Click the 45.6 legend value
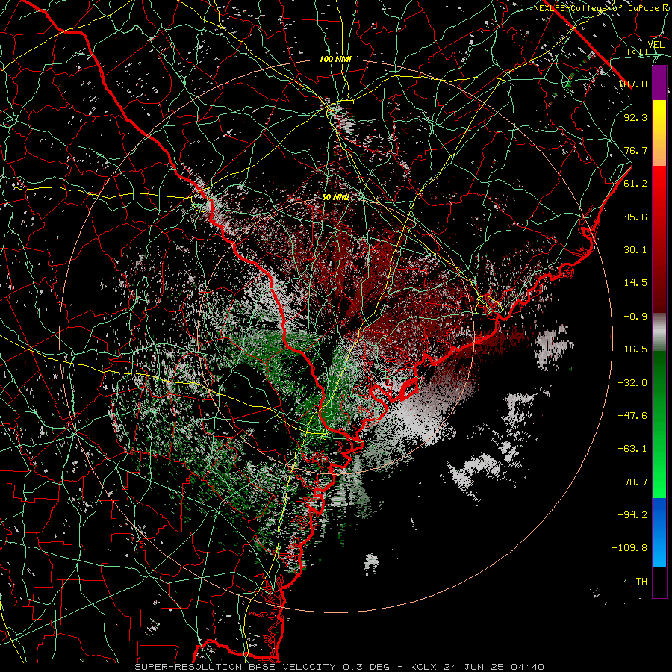 [x=635, y=217]
